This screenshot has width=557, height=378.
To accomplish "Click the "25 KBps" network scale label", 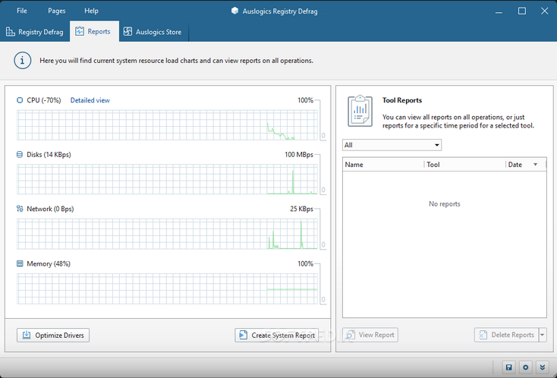I will (301, 209).
